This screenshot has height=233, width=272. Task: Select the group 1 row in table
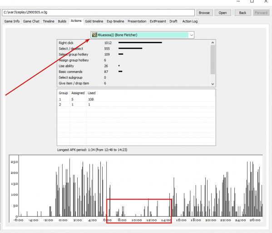136,99
